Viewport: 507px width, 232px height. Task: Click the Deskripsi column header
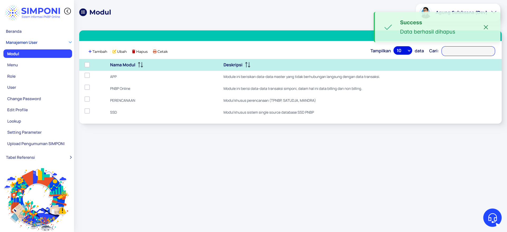233,65
